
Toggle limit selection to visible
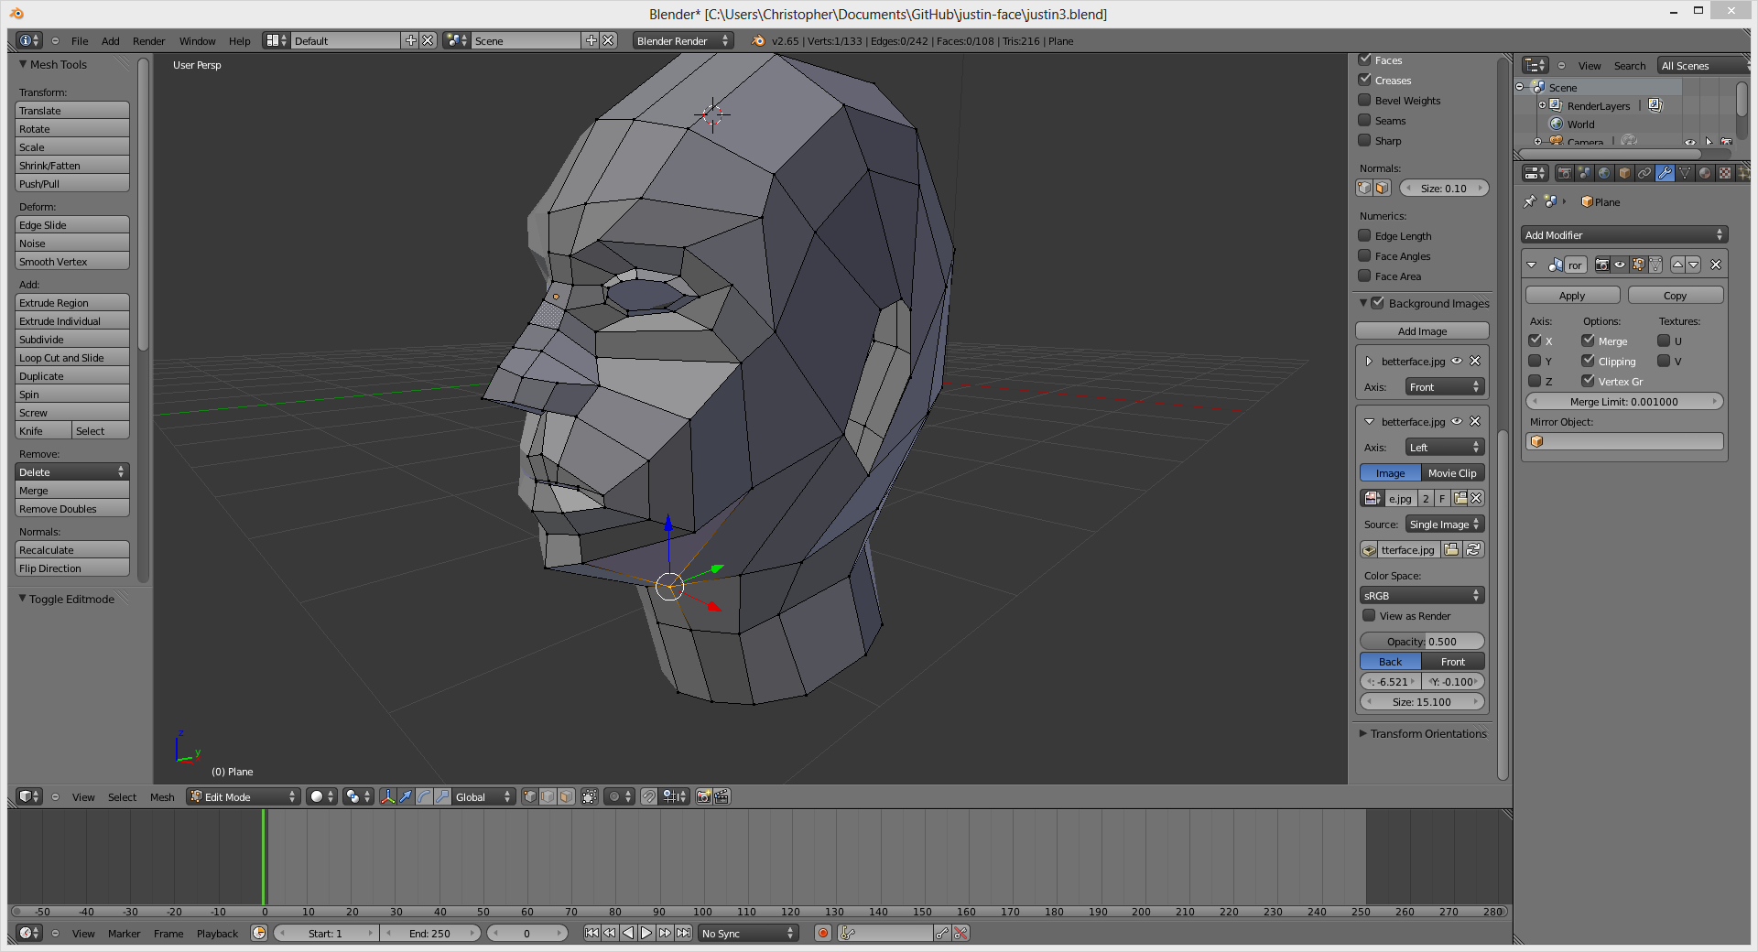[x=590, y=796]
